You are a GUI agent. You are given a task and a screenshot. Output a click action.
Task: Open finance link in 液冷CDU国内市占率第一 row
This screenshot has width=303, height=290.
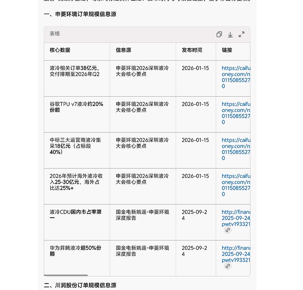tap(236, 218)
